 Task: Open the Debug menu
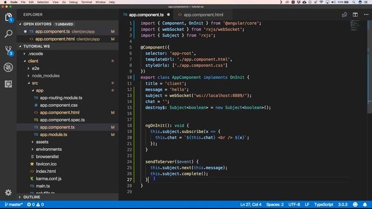(73, 2)
